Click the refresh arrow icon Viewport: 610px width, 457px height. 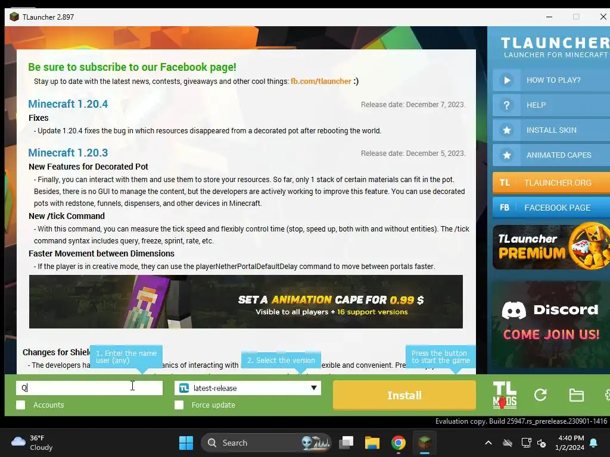[x=540, y=395]
